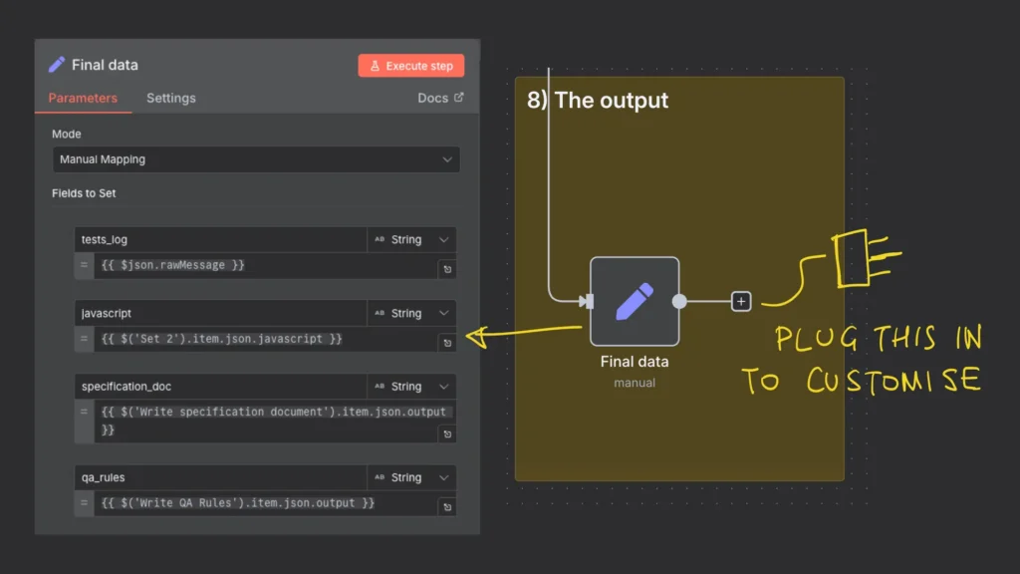This screenshot has height=574, width=1020.
Task: Click the Fields to Set heading
Action: tap(84, 193)
